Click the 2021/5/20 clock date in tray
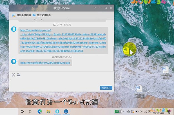This screenshot has height=115, width=174. click(158, 113)
